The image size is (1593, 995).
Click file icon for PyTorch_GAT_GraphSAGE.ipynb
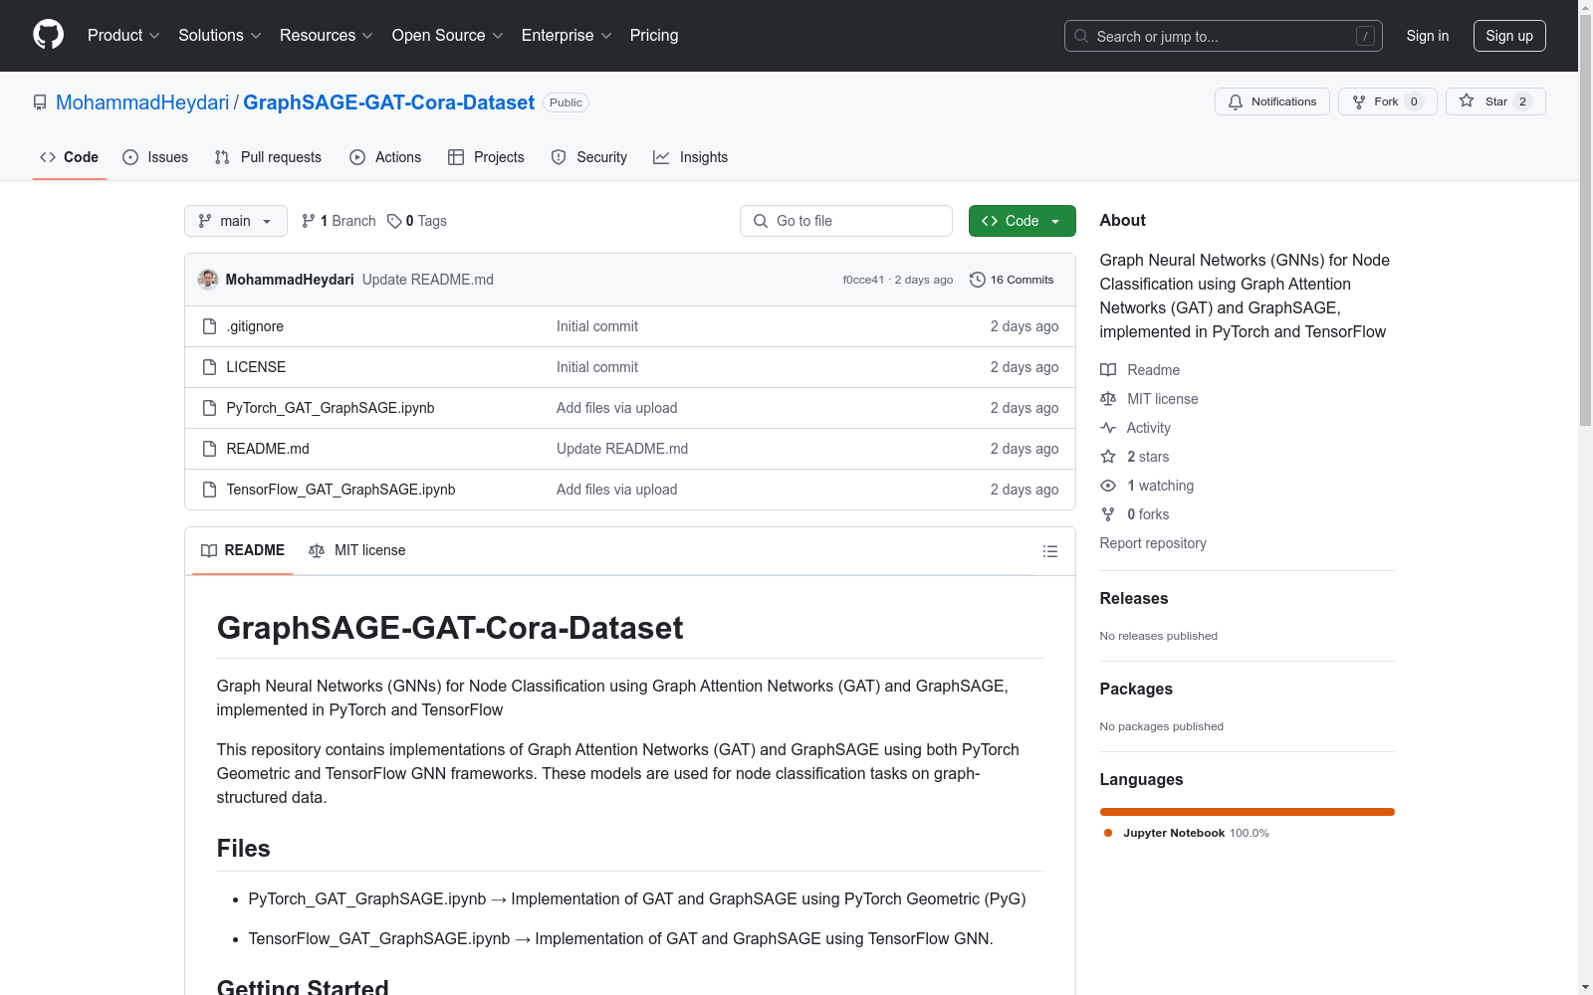pyautogui.click(x=209, y=408)
